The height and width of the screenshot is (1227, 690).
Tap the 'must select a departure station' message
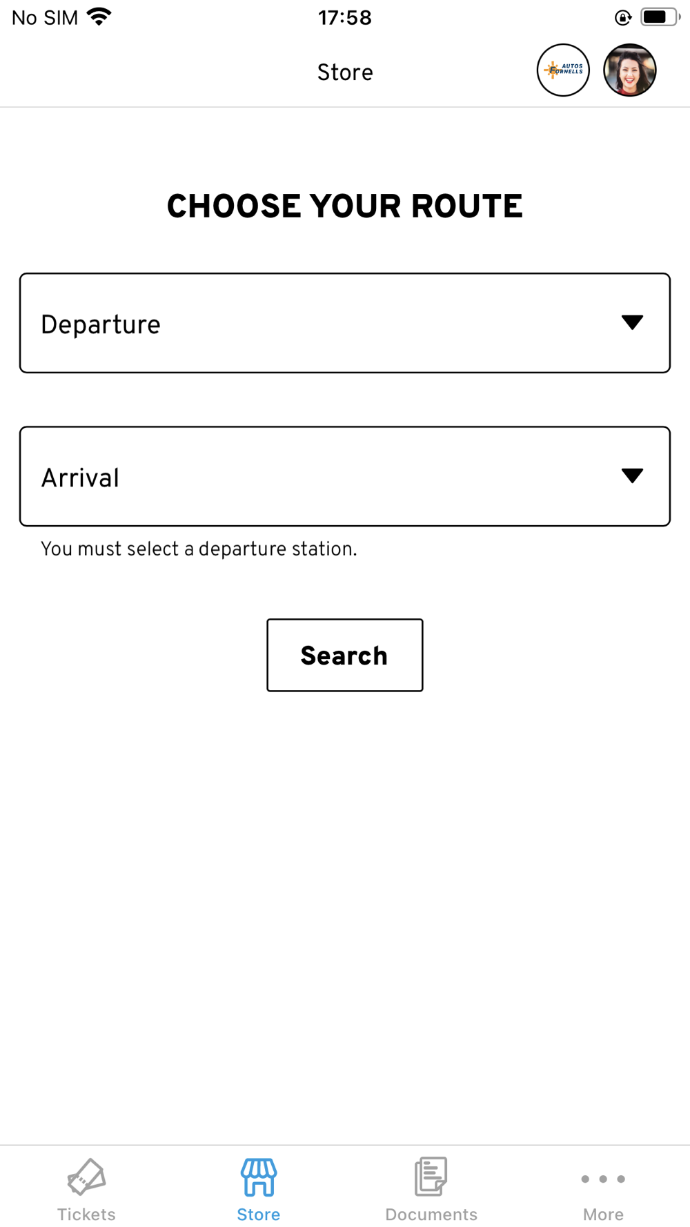199,549
